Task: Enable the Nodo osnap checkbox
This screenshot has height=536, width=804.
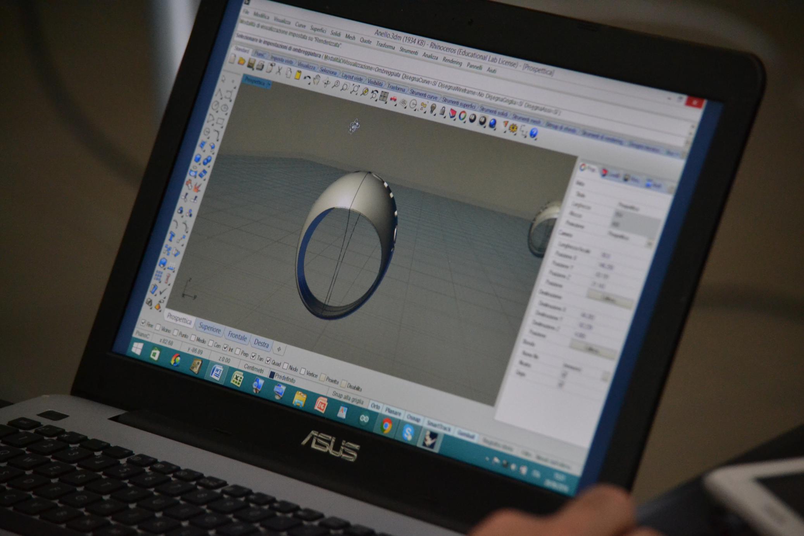Action: (286, 366)
